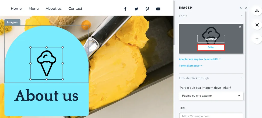Click the Facebook icon in header

click(x=125, y=9)
